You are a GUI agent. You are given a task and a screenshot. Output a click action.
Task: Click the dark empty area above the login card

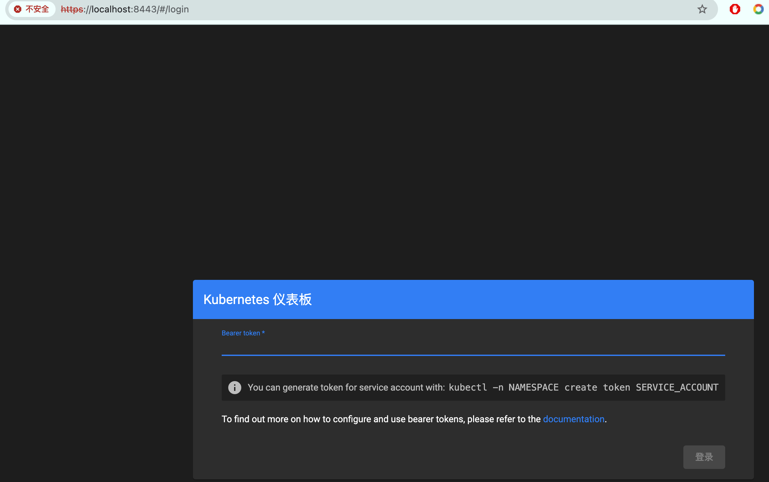point(384,147)
